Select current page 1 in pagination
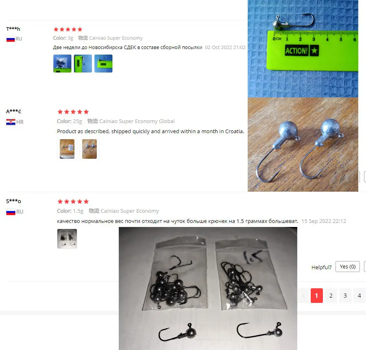366x350 pixels. [x=316, y=296]
